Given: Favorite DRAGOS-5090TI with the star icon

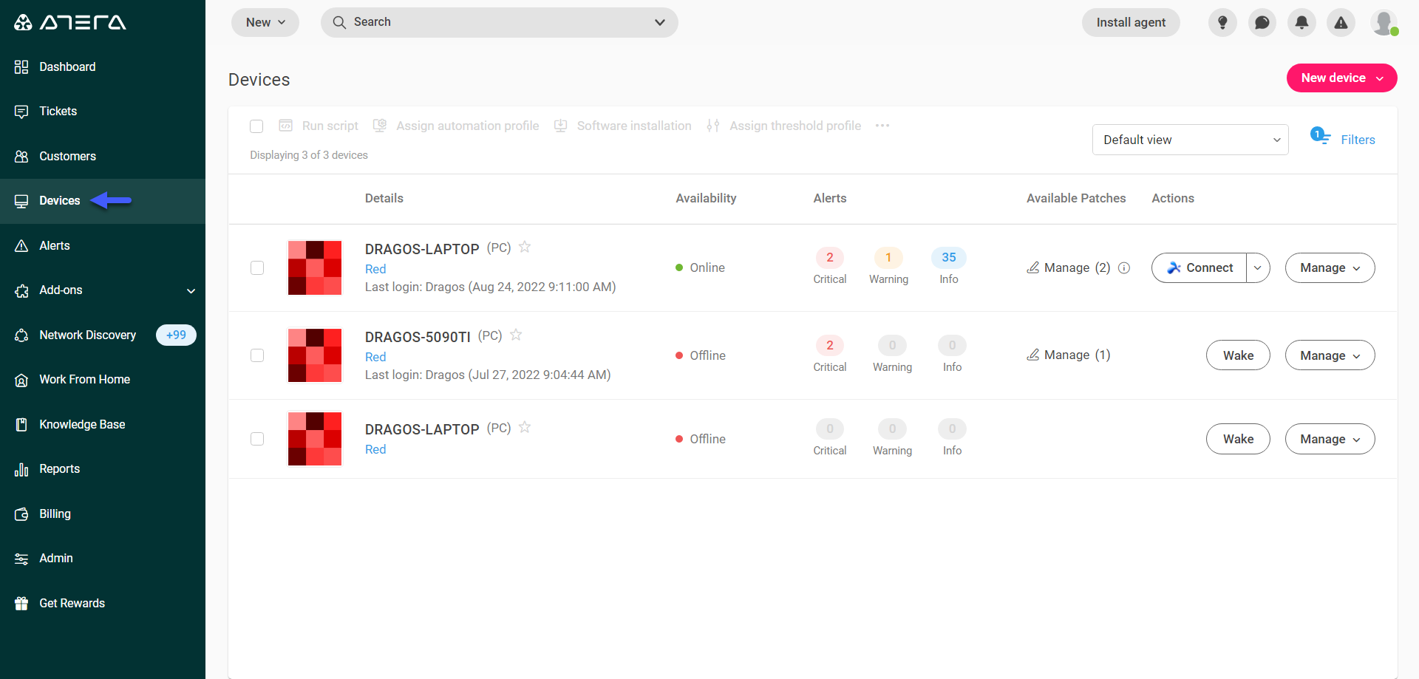Looking at the screenshot, I should (516, 335).
